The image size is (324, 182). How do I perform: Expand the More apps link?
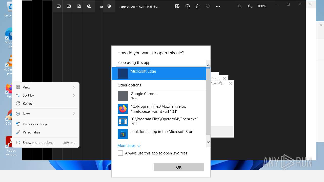coord(129,146)
